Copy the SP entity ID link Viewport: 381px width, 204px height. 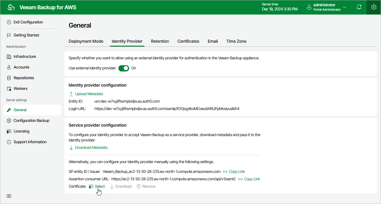[x=234, y=171]
